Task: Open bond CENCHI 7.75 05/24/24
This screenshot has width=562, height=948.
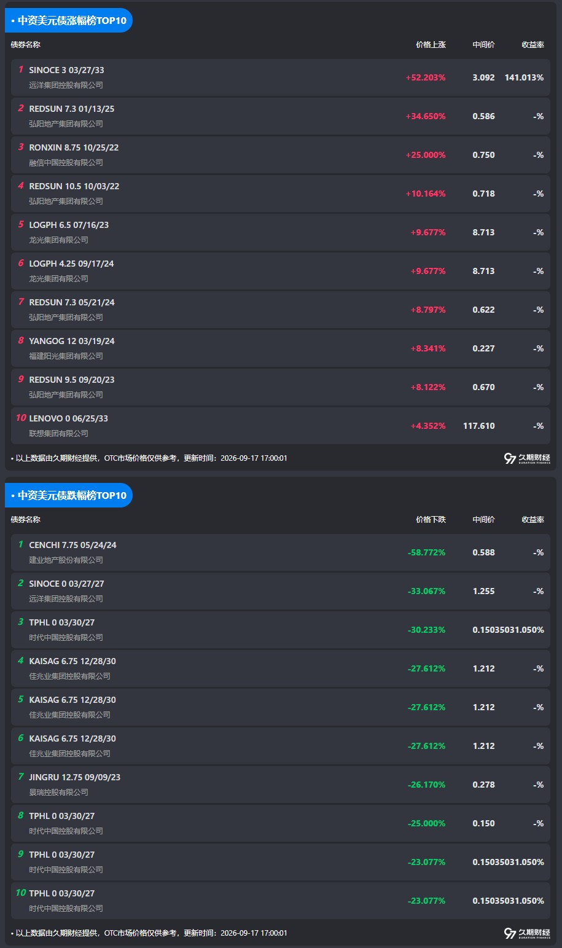Action: (72, 545)
